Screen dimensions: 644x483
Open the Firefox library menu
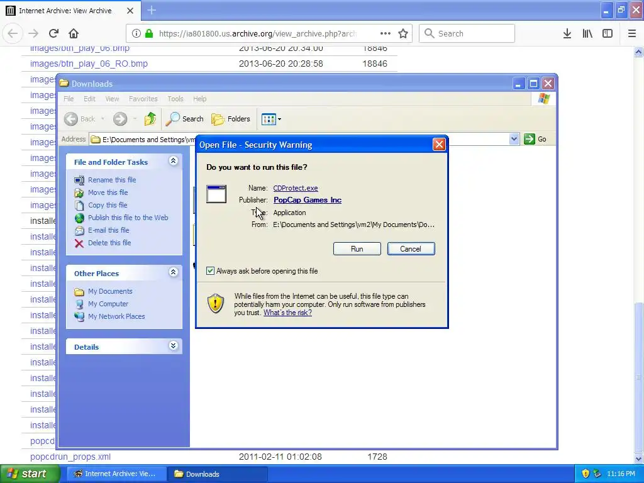click(587, 34)
